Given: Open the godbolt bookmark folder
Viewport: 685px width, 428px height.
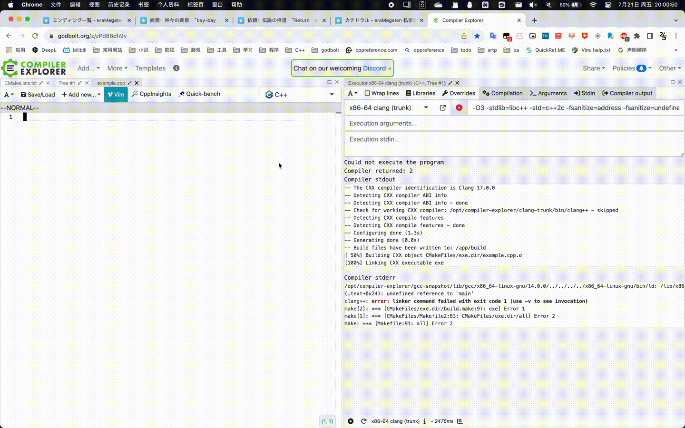Looking at the screenshot, I should [x=325, y=50].
